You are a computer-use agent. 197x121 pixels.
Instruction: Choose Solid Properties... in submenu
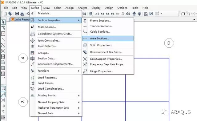108,45
